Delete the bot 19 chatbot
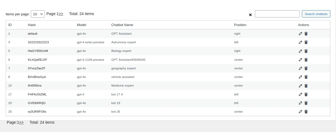The width and height of the screenshot is (336, 132). 306,103
